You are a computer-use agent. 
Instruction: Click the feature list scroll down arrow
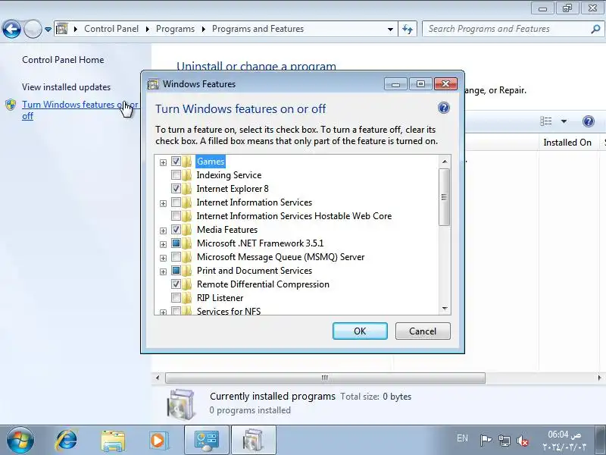tap(445, 309)
